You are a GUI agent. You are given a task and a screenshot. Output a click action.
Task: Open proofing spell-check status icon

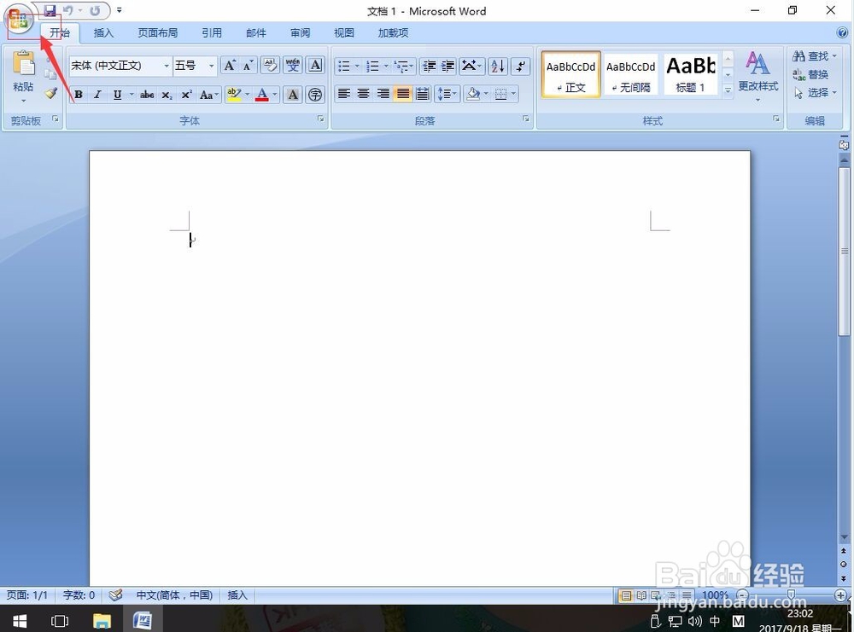pyautogui.click(x=115, y=595)
